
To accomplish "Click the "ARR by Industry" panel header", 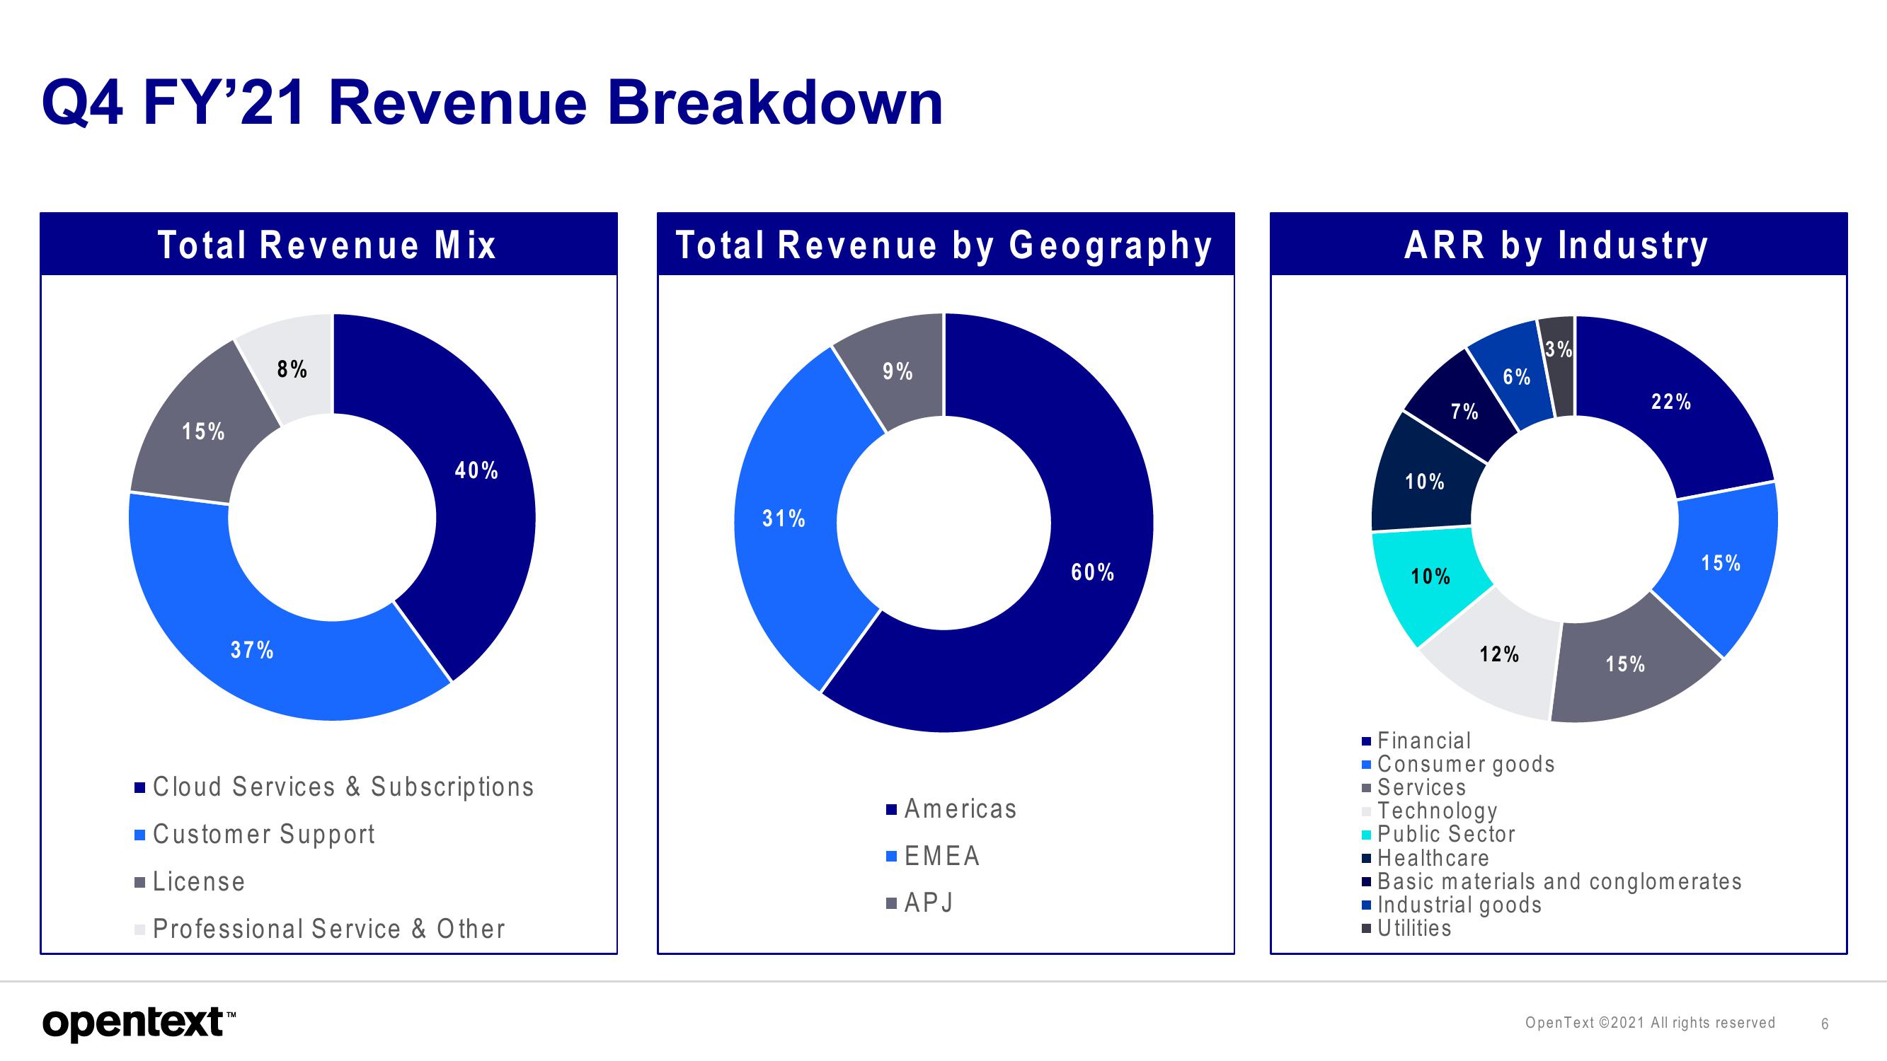I will tap(1558, 245).
